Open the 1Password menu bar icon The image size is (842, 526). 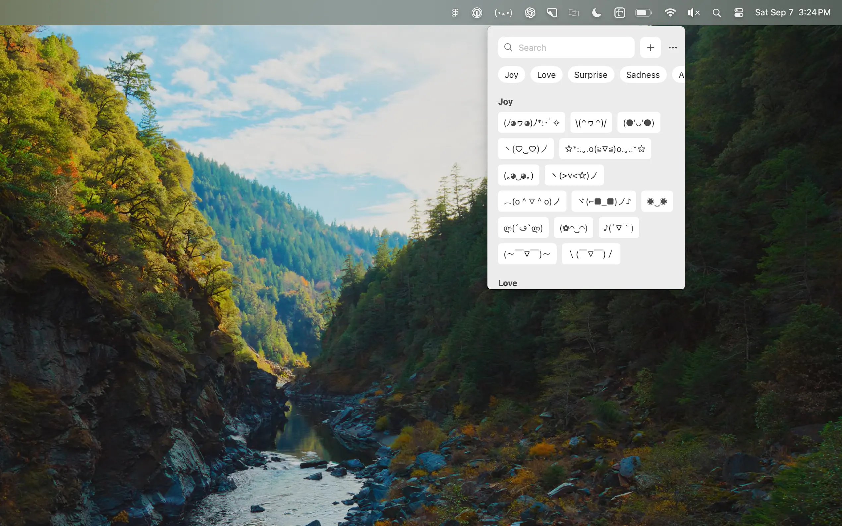click(476, 13)
